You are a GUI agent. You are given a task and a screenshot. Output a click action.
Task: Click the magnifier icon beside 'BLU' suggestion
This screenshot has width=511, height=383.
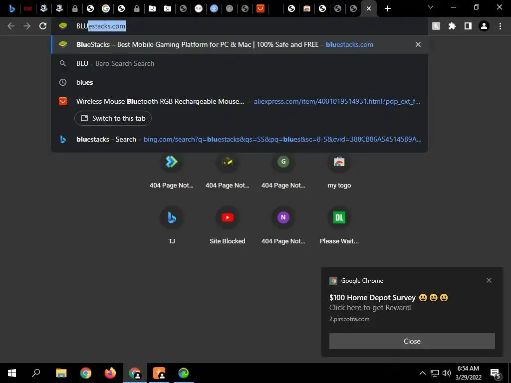63,63
